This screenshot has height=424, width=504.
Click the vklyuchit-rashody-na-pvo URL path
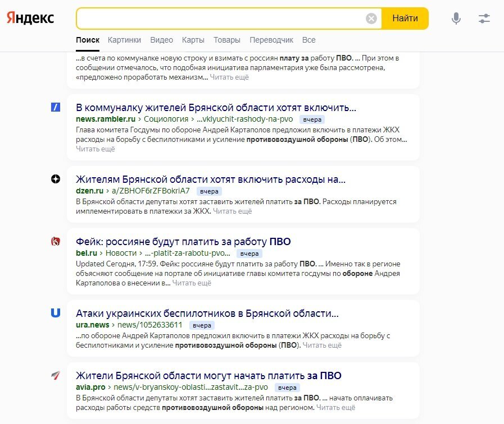[x=244, y=119]
